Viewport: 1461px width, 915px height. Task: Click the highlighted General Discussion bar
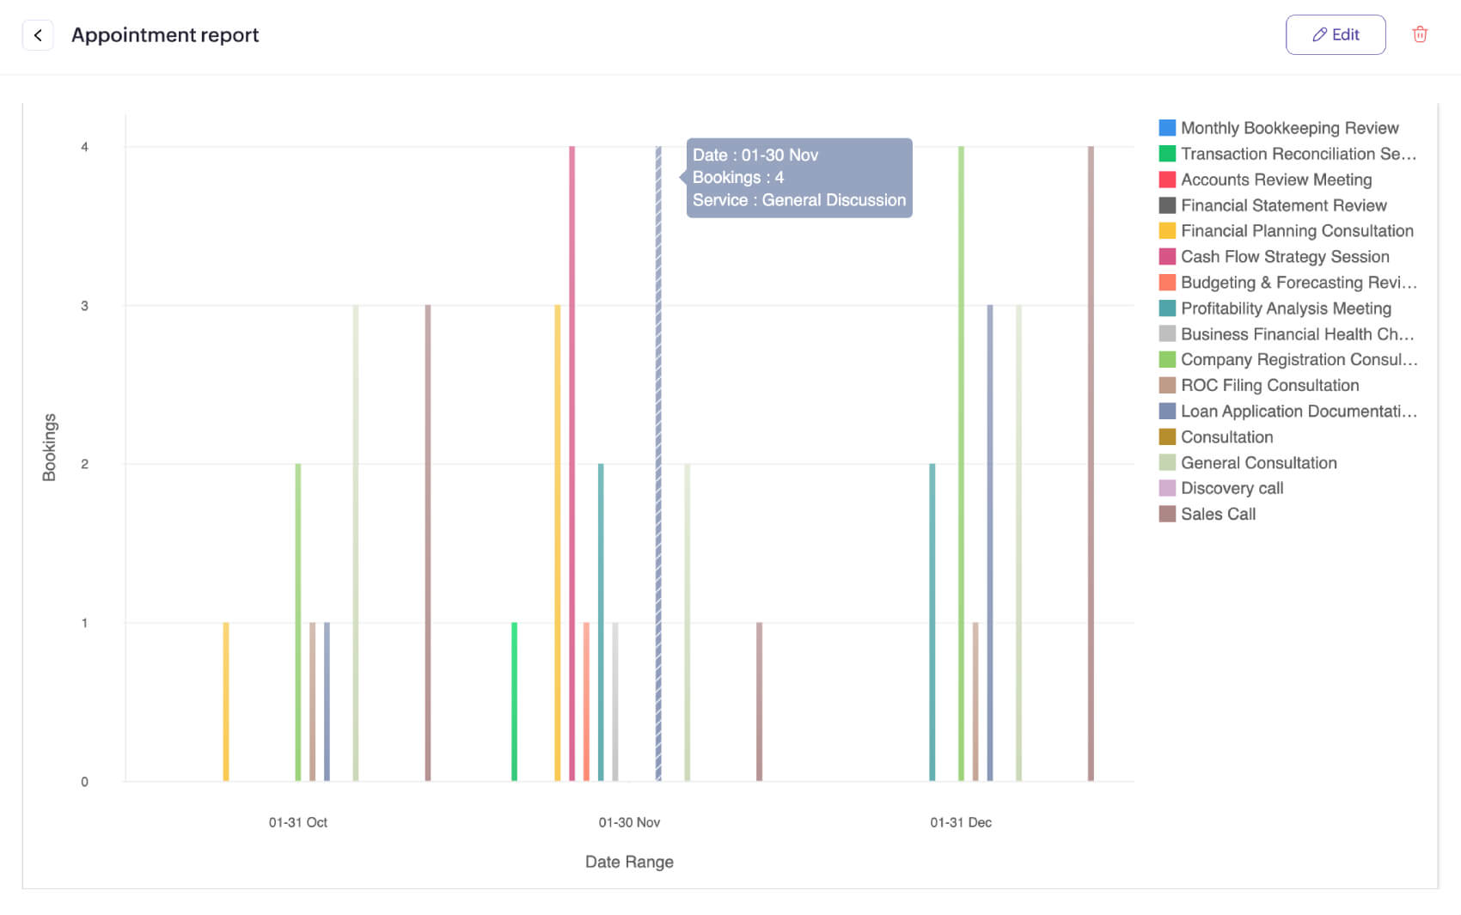658,464
